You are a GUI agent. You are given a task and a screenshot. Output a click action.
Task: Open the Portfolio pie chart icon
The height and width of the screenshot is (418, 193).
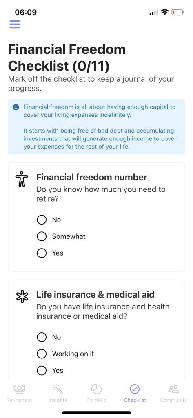point(96,389)
